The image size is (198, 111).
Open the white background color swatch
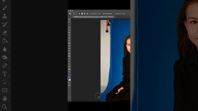70,80
